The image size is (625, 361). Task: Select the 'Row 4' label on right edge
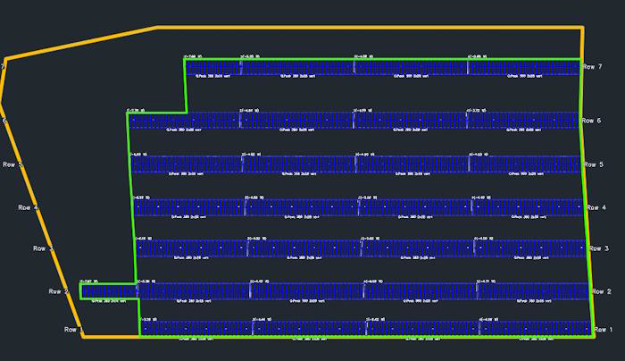coord(596,207)
